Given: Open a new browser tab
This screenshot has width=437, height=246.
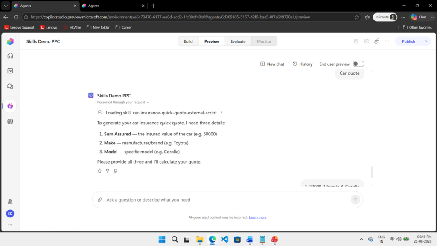Looking at the screenshot, I should point(153,6).
